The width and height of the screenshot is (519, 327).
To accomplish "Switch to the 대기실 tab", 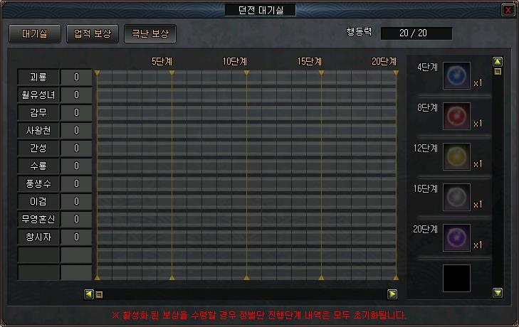I will [x=34, y=33].
